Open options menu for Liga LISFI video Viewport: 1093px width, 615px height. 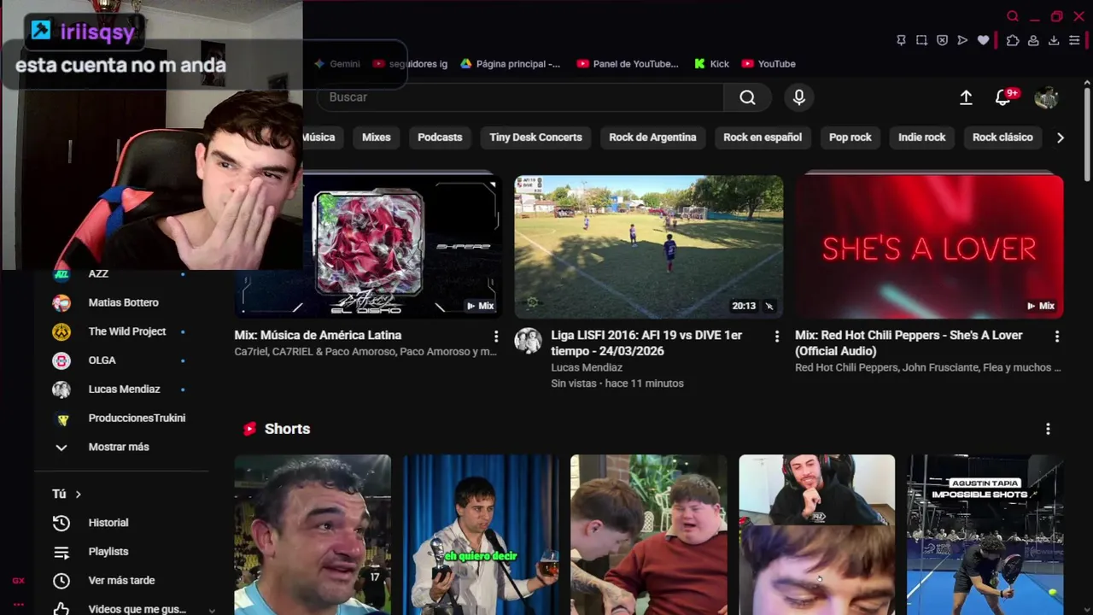point(776,337)
